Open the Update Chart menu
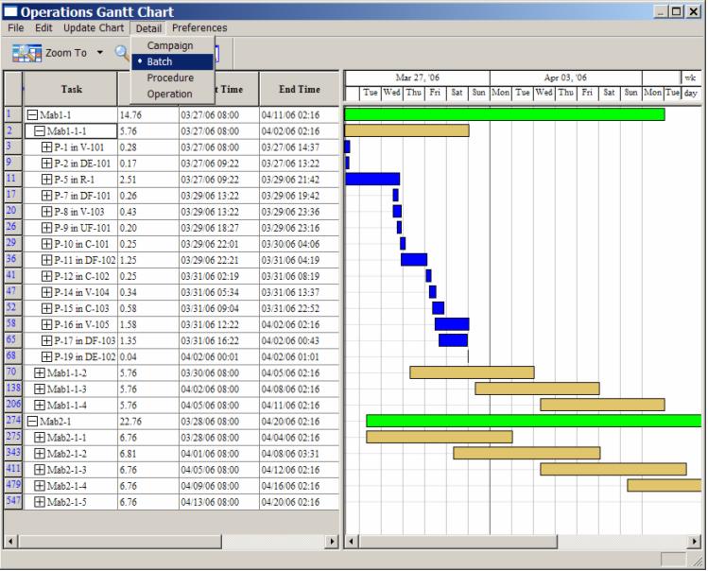Screen dimensions: 708x571 pos(93,27)
